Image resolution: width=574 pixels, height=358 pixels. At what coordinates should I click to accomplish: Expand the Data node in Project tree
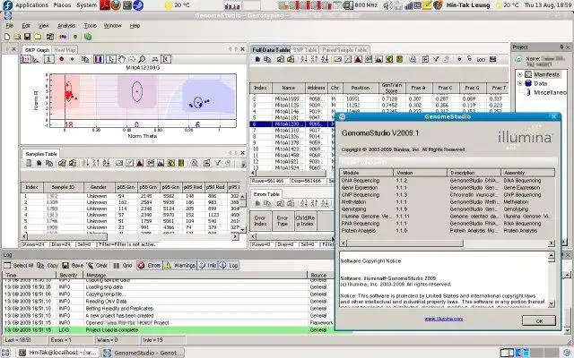(x=520, y=83)
